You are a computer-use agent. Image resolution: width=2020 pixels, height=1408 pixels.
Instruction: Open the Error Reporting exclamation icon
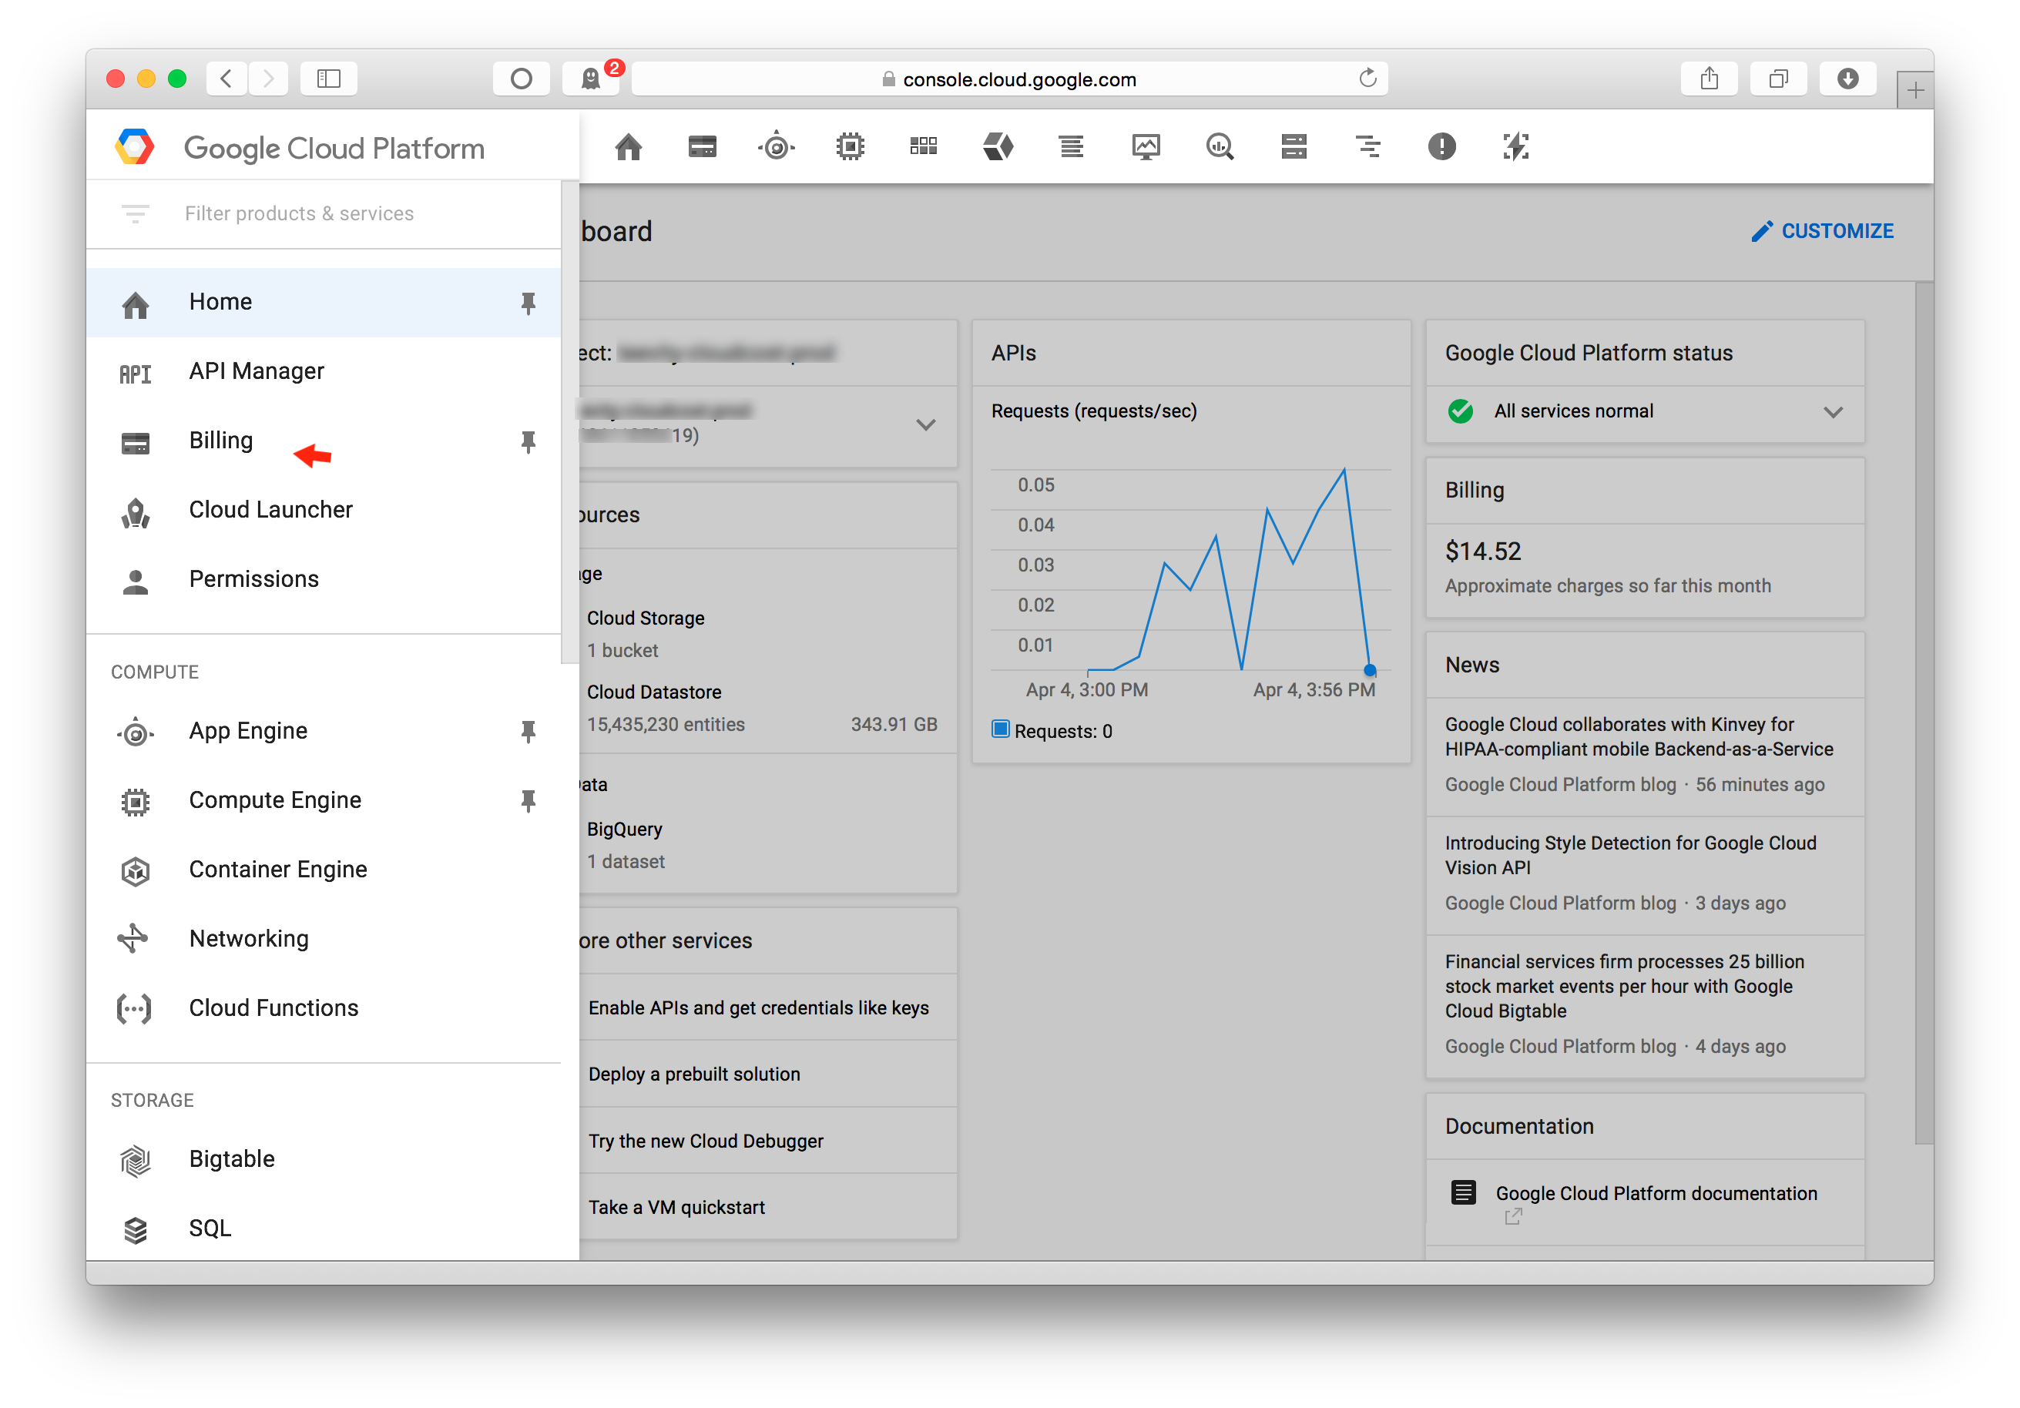[1441, 147]
